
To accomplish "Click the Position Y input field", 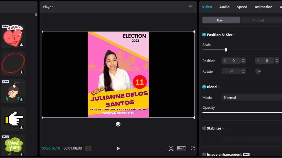I will point(264,61).
